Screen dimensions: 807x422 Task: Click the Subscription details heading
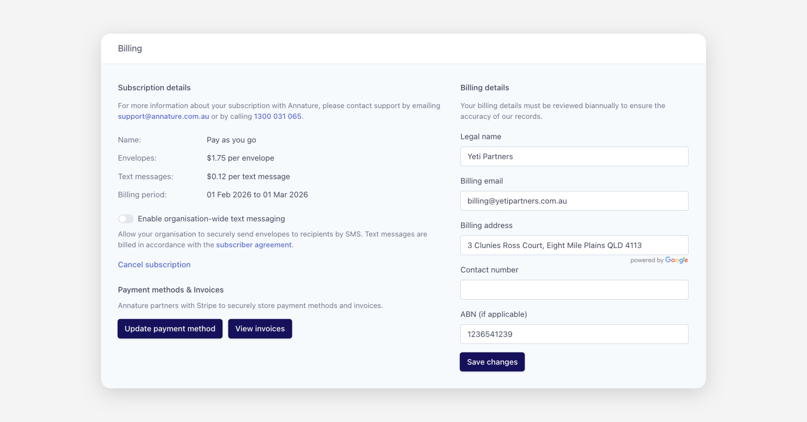pyautogui.click(x=154, y=88)
